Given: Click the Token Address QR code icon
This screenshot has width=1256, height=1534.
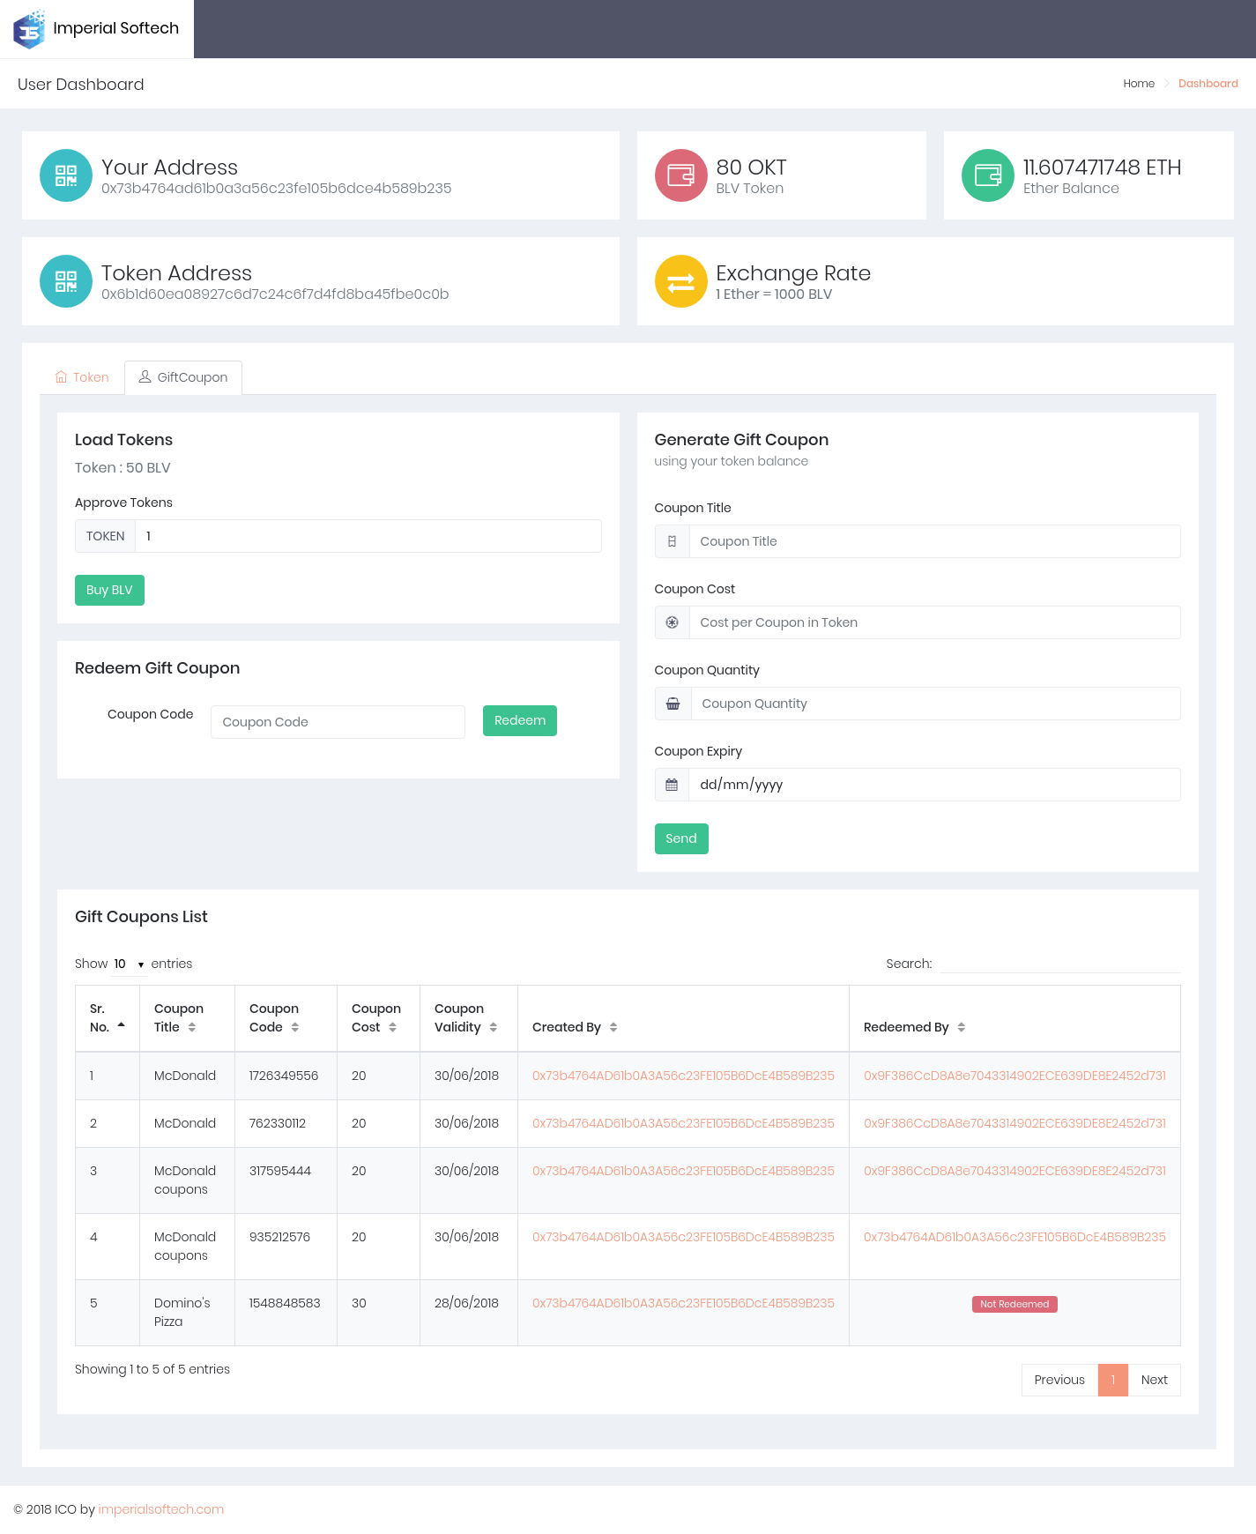Looking at the screenshot, I should [66, 281].
